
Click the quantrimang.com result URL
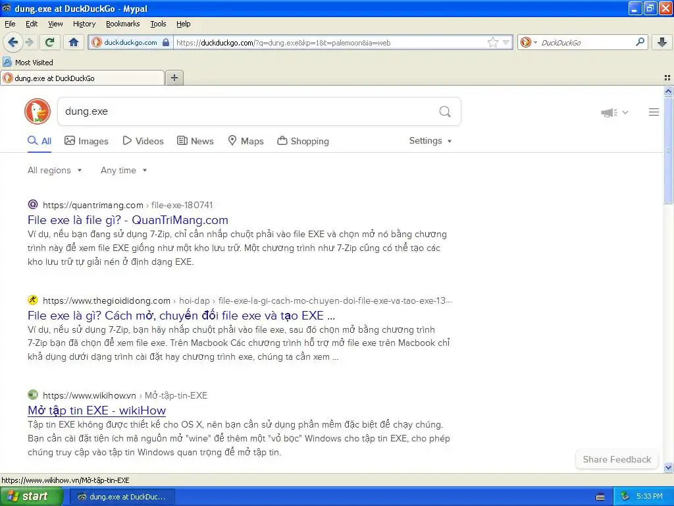coord(128,206)
